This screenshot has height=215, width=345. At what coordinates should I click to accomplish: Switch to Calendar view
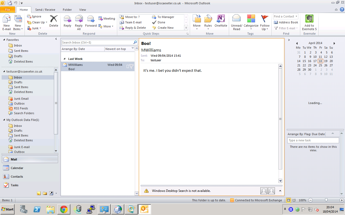tap(30, 168)
